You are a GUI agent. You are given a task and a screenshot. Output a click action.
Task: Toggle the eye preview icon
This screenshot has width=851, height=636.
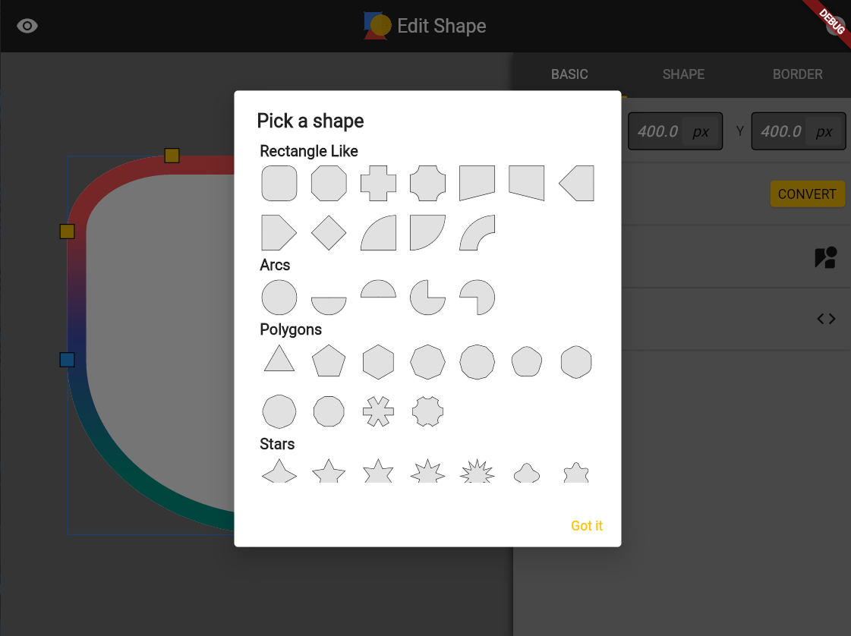pos(27,26)
